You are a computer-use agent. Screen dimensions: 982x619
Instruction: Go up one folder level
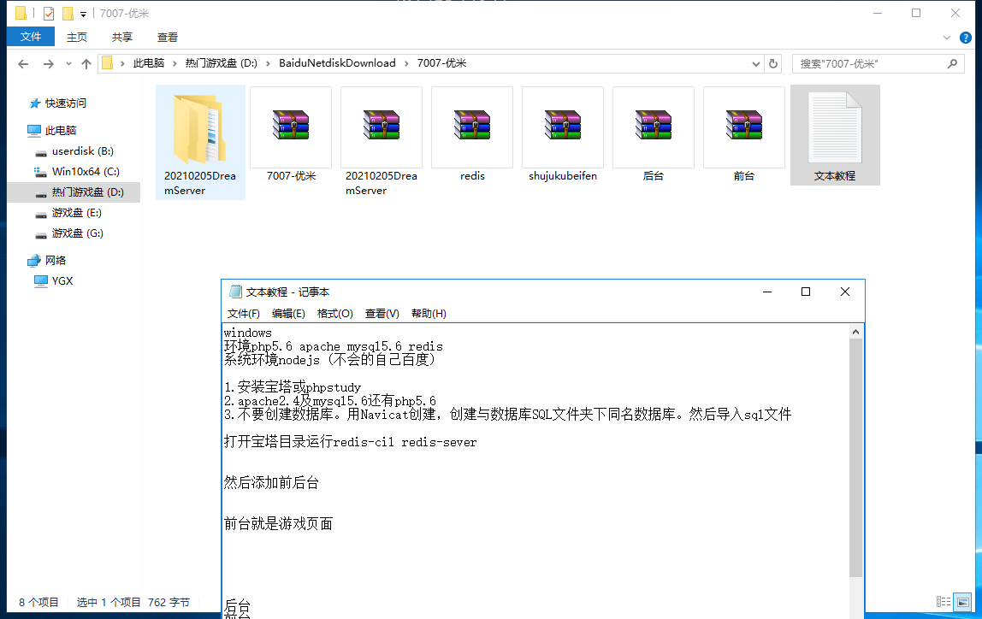coord(86,64)
